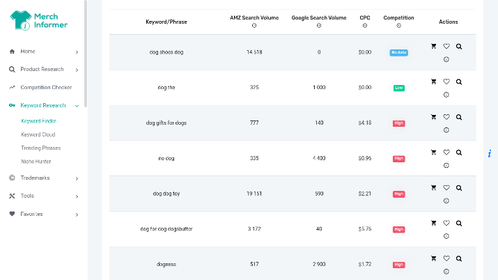
Task: Click the Competition column info icon
Action: [398, 26]
